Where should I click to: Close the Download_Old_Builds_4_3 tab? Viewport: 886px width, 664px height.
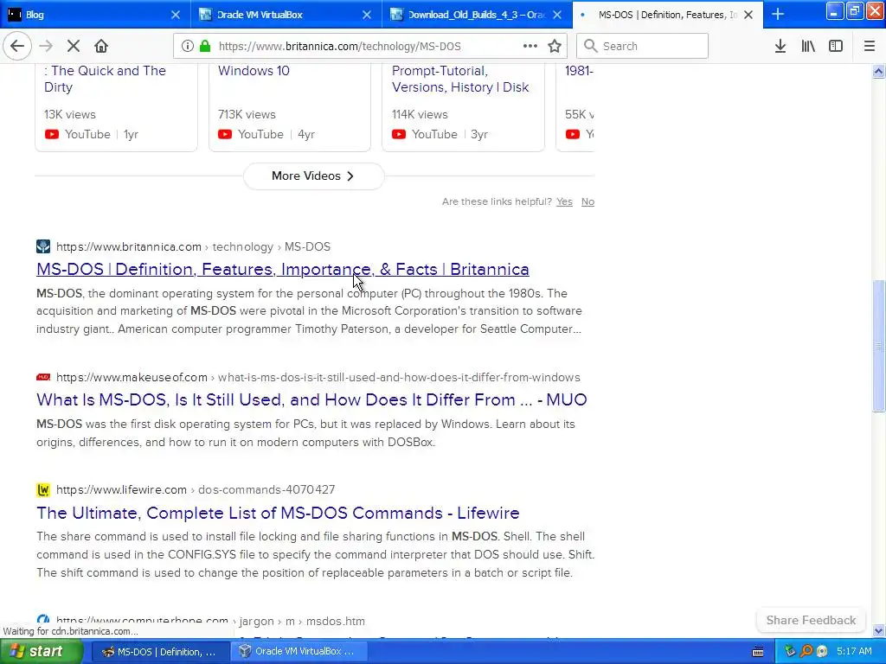click(557, 15)
